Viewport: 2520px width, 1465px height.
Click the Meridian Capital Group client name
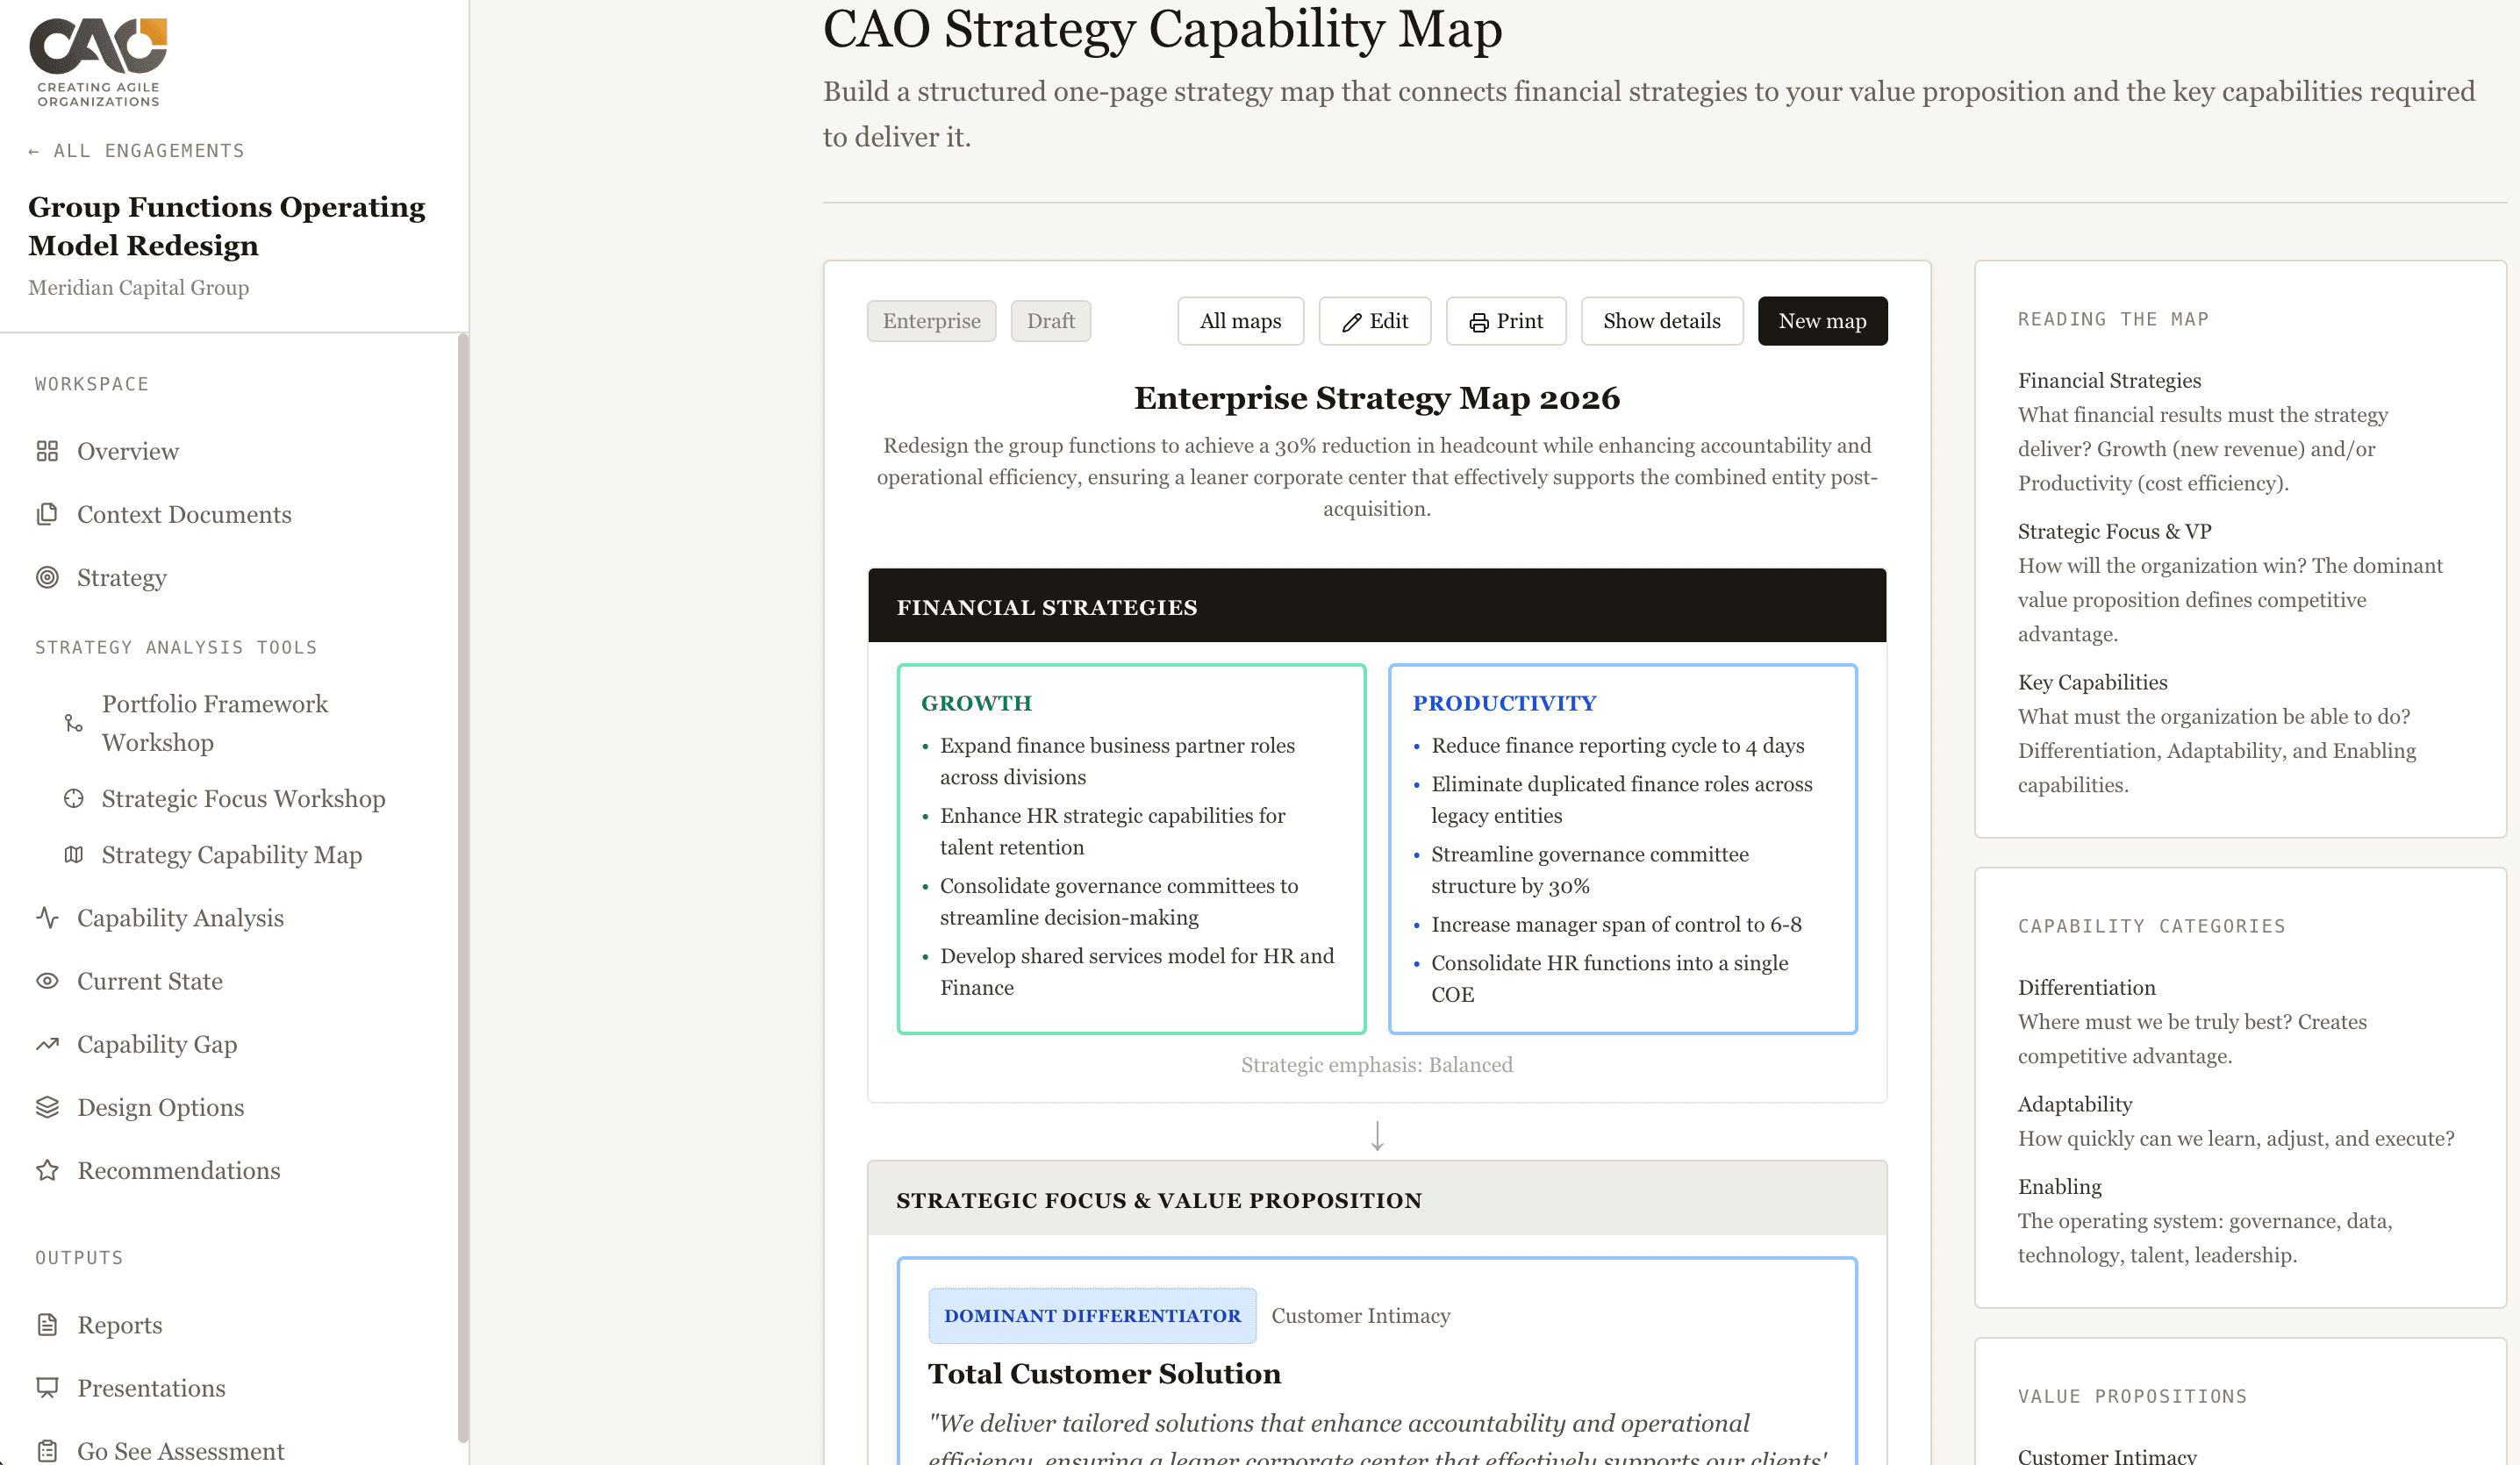138,287
